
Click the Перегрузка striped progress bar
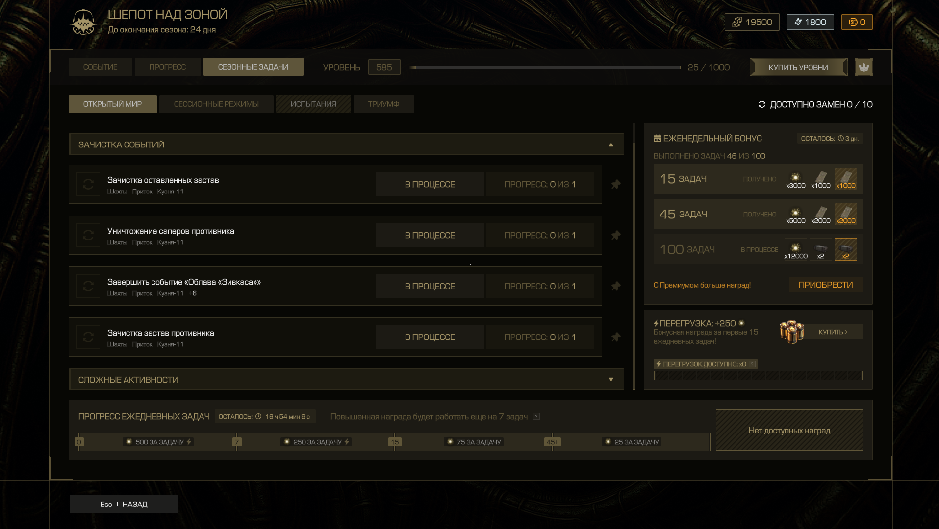click(x=758, y=376)
